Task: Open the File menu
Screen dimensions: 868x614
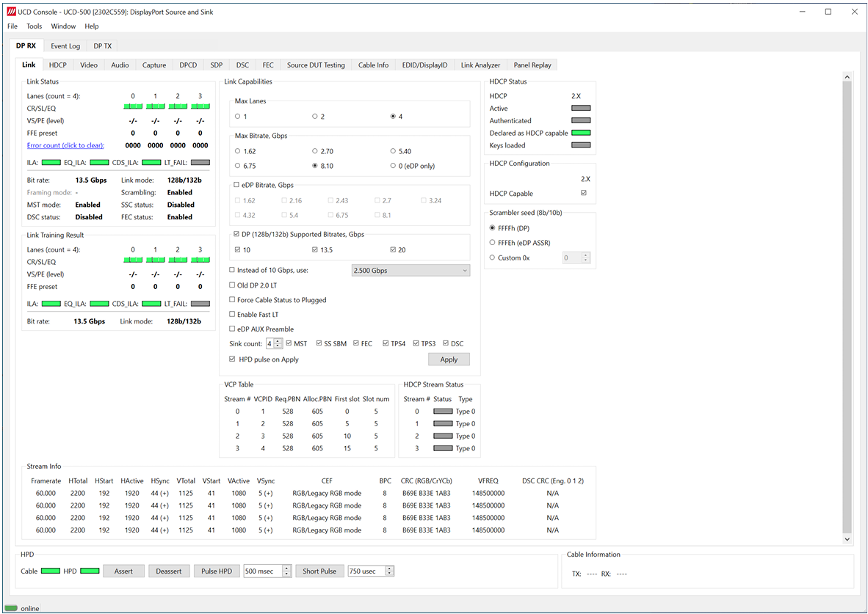Action: tap(12, 26)
